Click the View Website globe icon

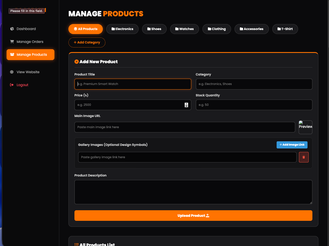12,72
